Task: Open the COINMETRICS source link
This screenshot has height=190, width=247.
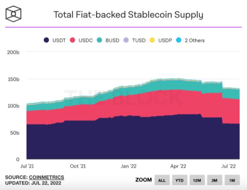Action: click(x=46, y=177)
